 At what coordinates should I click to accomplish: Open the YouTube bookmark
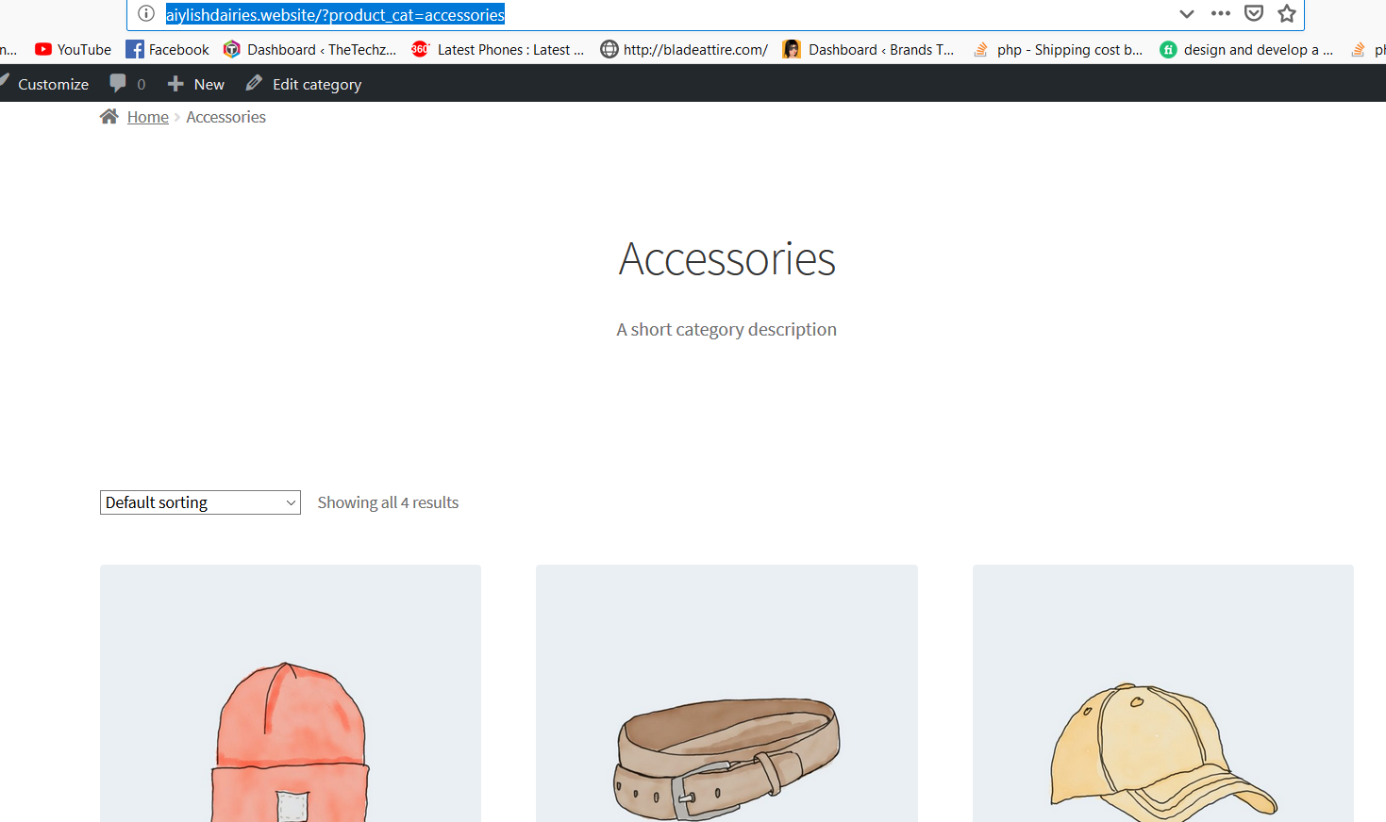pyautogui.click(x=73, y=50)
